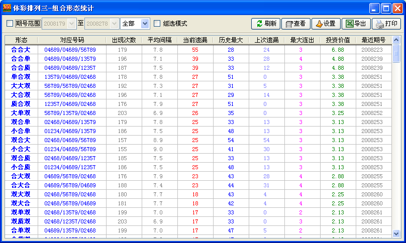Viewport: 406px width, 243px height.
Task: Sort by 出现次数 column header
Action: 123,40
